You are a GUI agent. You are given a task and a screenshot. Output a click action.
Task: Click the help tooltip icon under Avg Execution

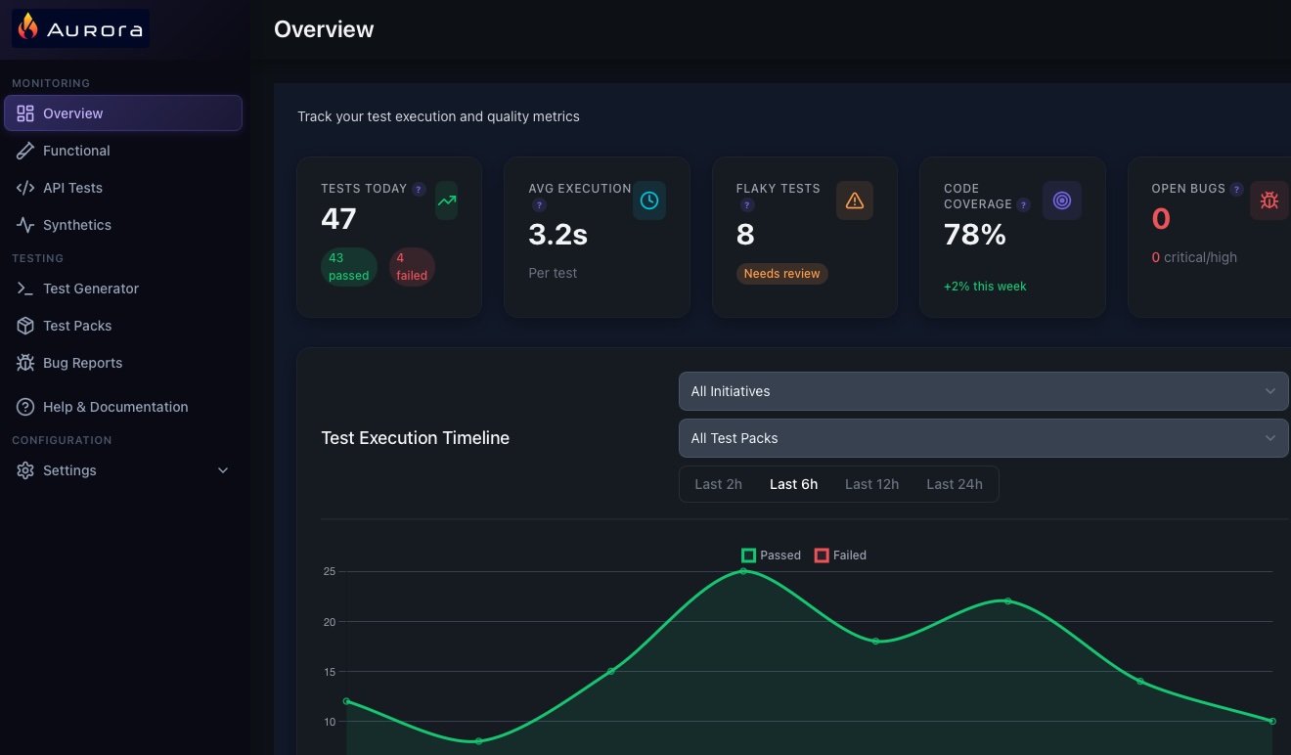coord(539,205)
